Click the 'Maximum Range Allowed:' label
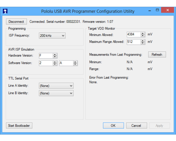Screen dimensions: 176x141 coord(107,42)
